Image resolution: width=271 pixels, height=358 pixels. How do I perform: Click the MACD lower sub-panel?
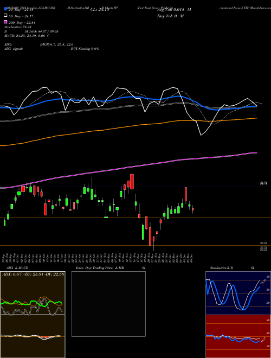click(33, 336)
